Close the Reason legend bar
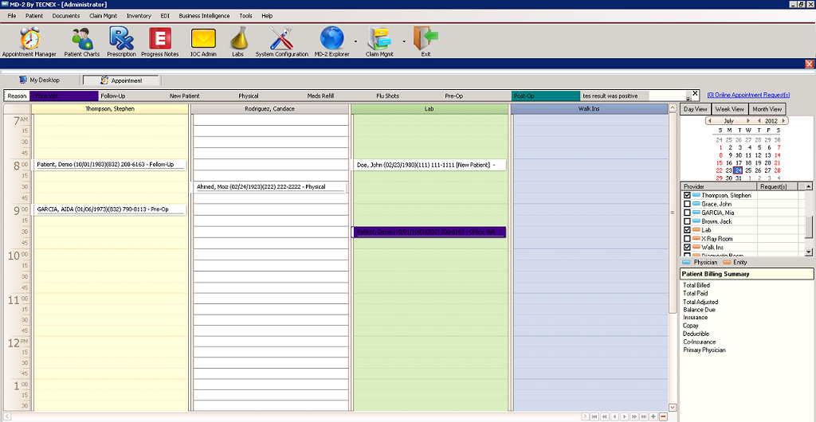The image size is (816, 422). pyautogui.click(x=695, y=93)
